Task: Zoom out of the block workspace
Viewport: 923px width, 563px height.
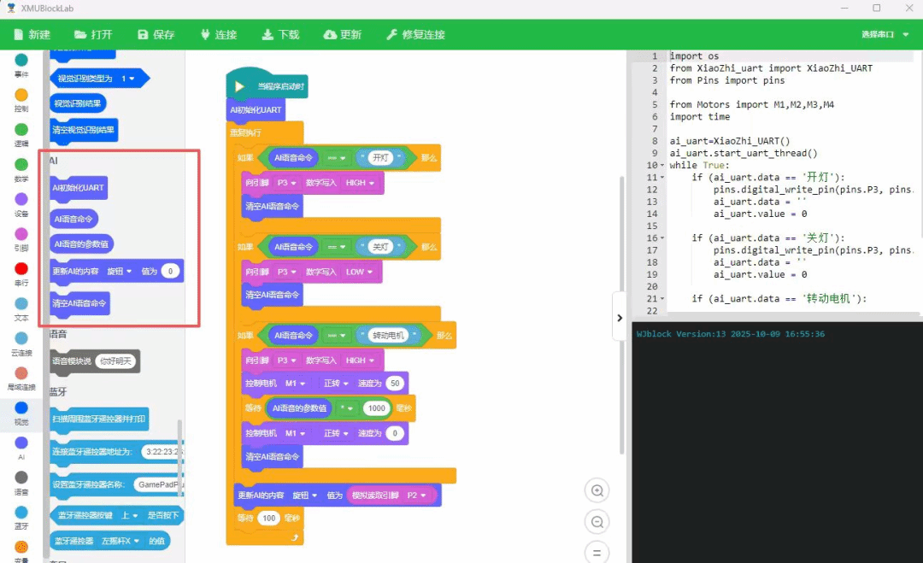Action: tap(597, 521)
